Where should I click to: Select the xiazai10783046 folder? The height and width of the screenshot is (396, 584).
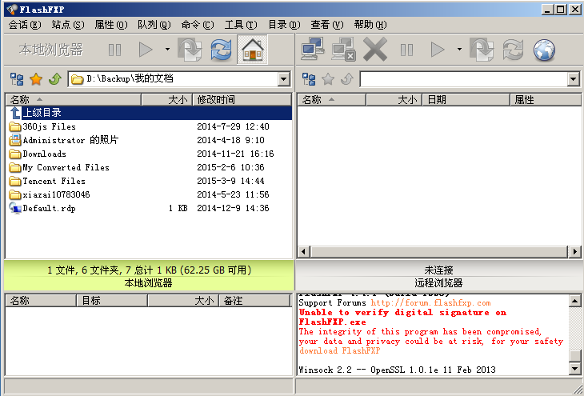click(149, 194)
